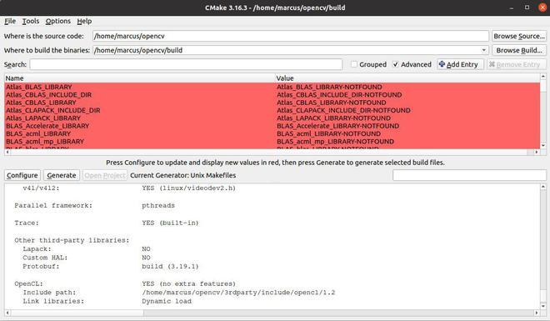Sort by the Name column header
Viewport: 550px width, 321px height.
(140, 78)
